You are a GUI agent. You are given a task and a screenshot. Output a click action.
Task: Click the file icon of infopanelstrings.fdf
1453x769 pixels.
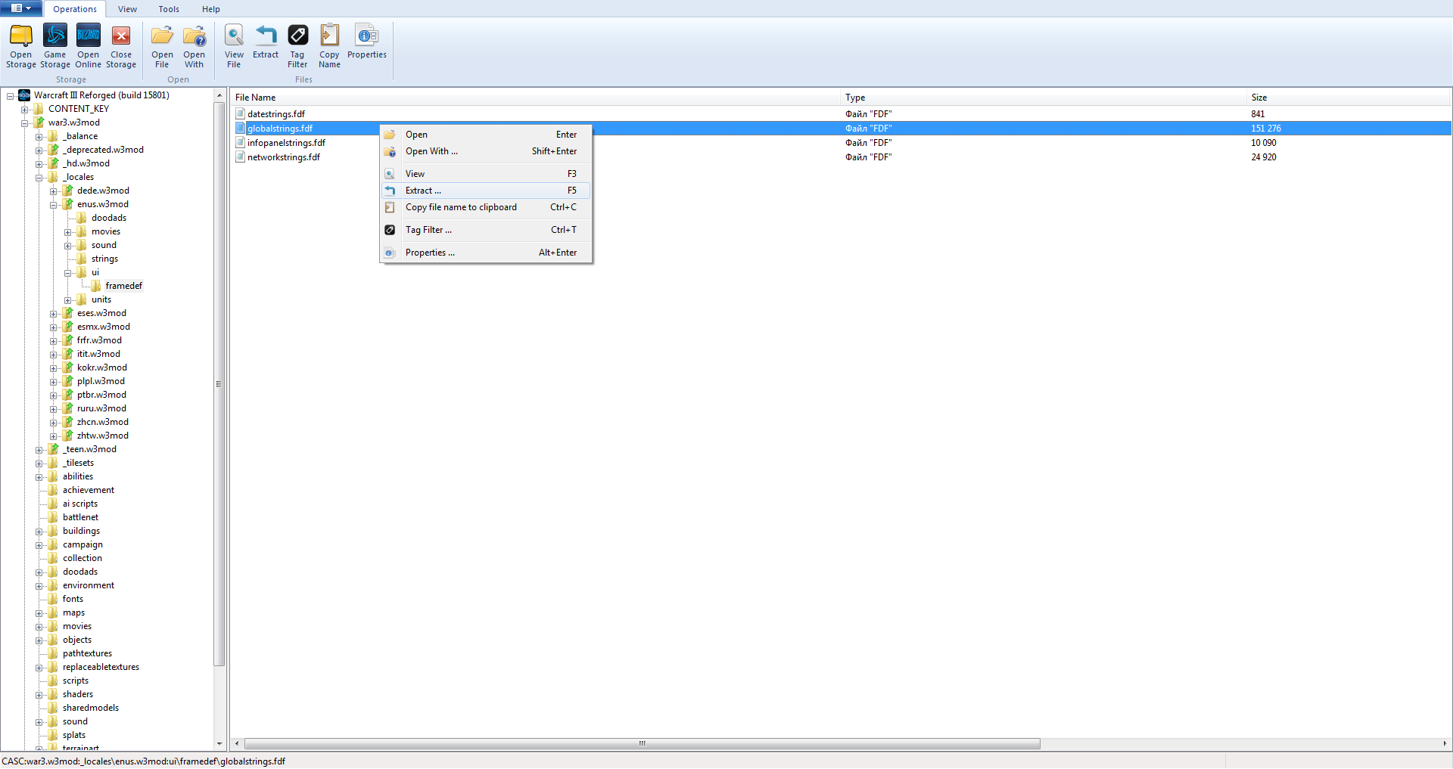pos(240,143)
